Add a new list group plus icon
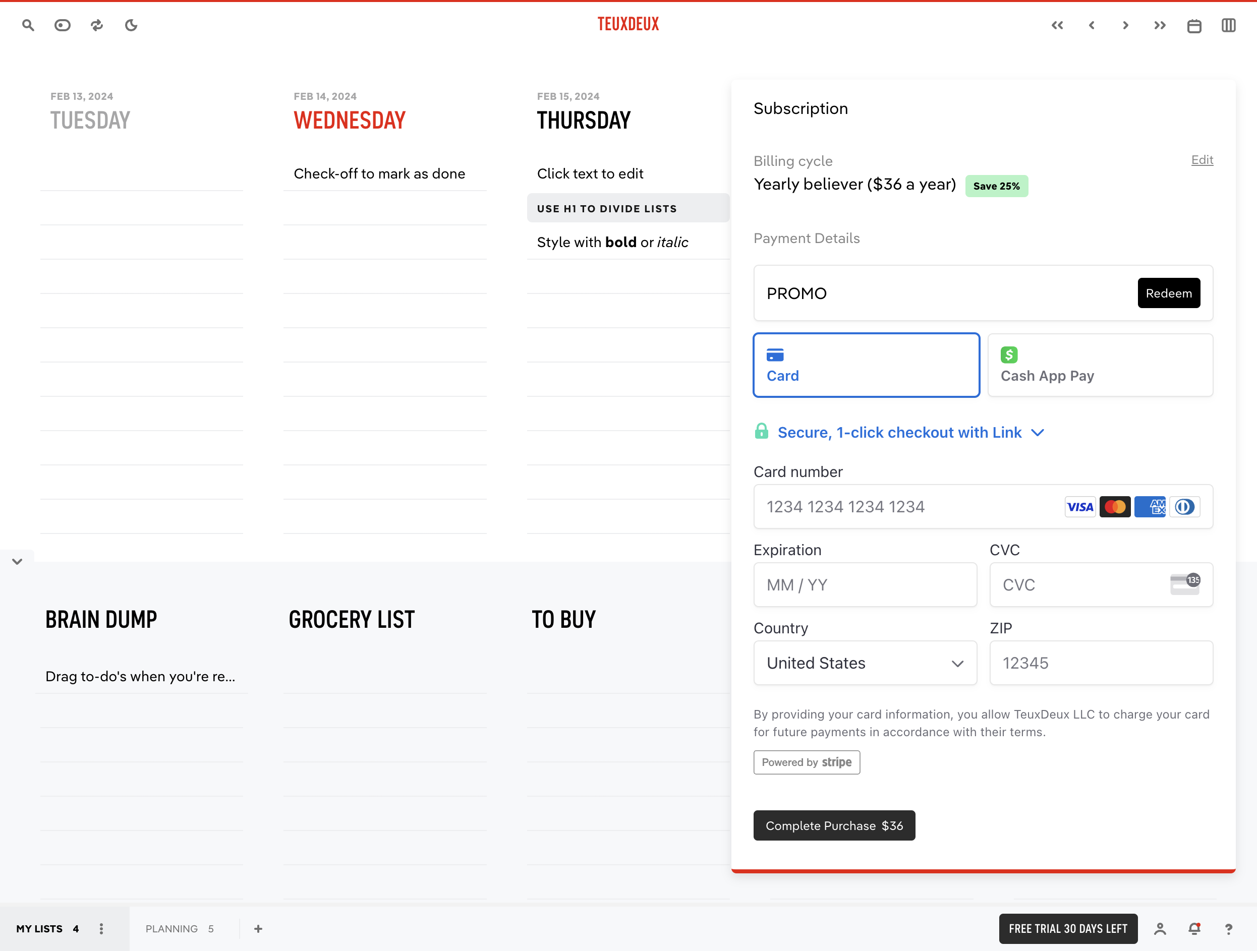 point(258,928)
